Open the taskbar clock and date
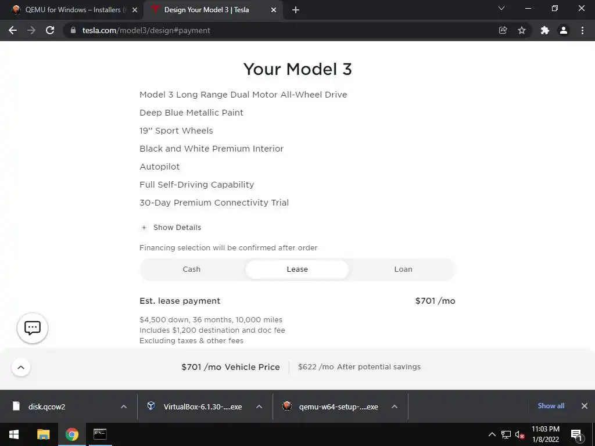The width and height of the screenshot is (595, 446). click(x=545, y=434)
